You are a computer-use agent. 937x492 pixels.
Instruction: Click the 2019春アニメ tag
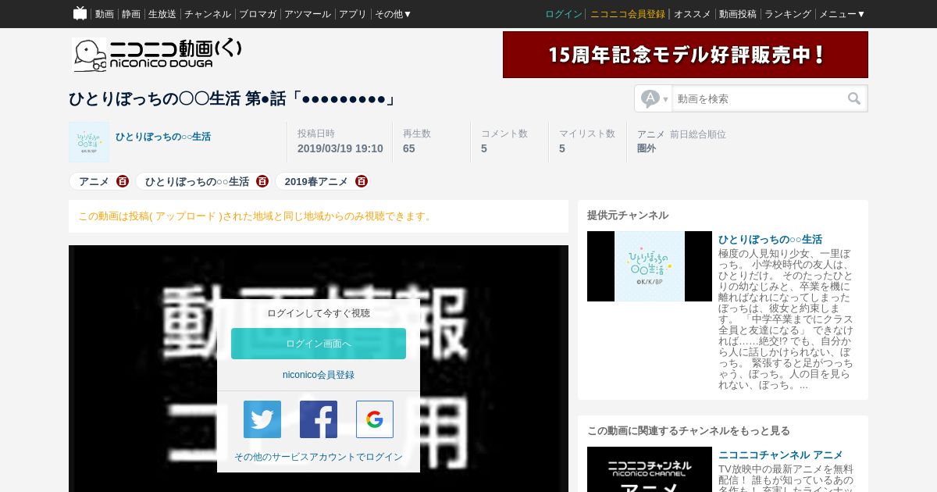[316, 181]
